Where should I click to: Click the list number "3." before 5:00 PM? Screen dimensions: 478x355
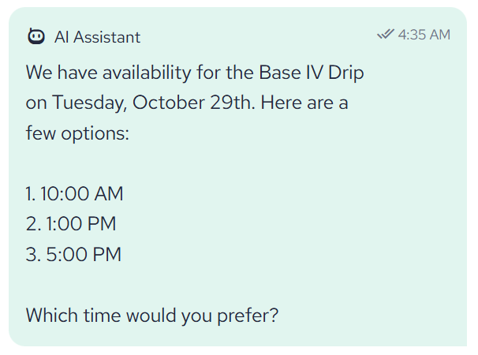click(32, 255)
